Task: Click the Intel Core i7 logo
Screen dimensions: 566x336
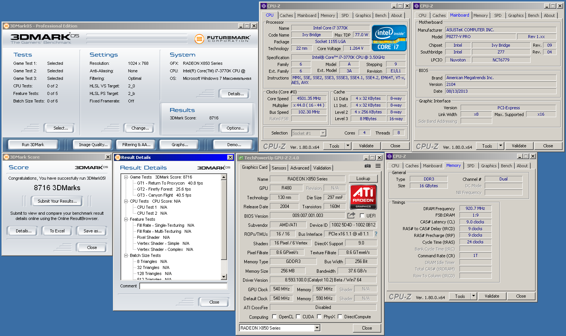Action: 389,38
